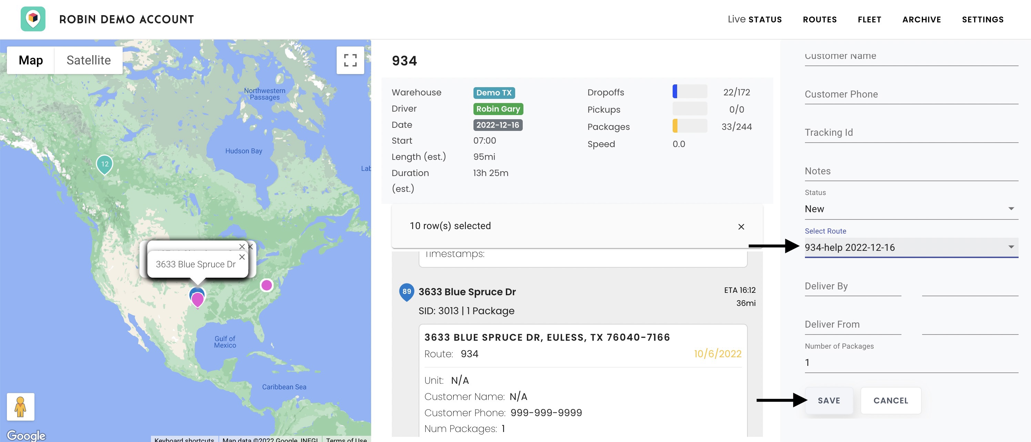This screenshot has height=442, width=1031.
Task: Dismiss the 10 row(s) selected banner
Action: click(741, 227)
